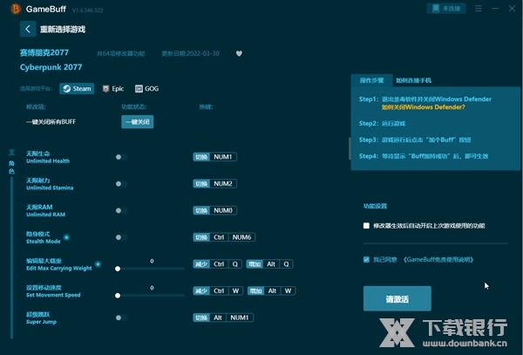Click the heart favorite icon

point(240,52)
